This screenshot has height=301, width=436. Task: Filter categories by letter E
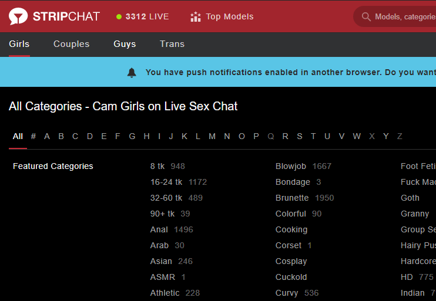pos(104,136)
